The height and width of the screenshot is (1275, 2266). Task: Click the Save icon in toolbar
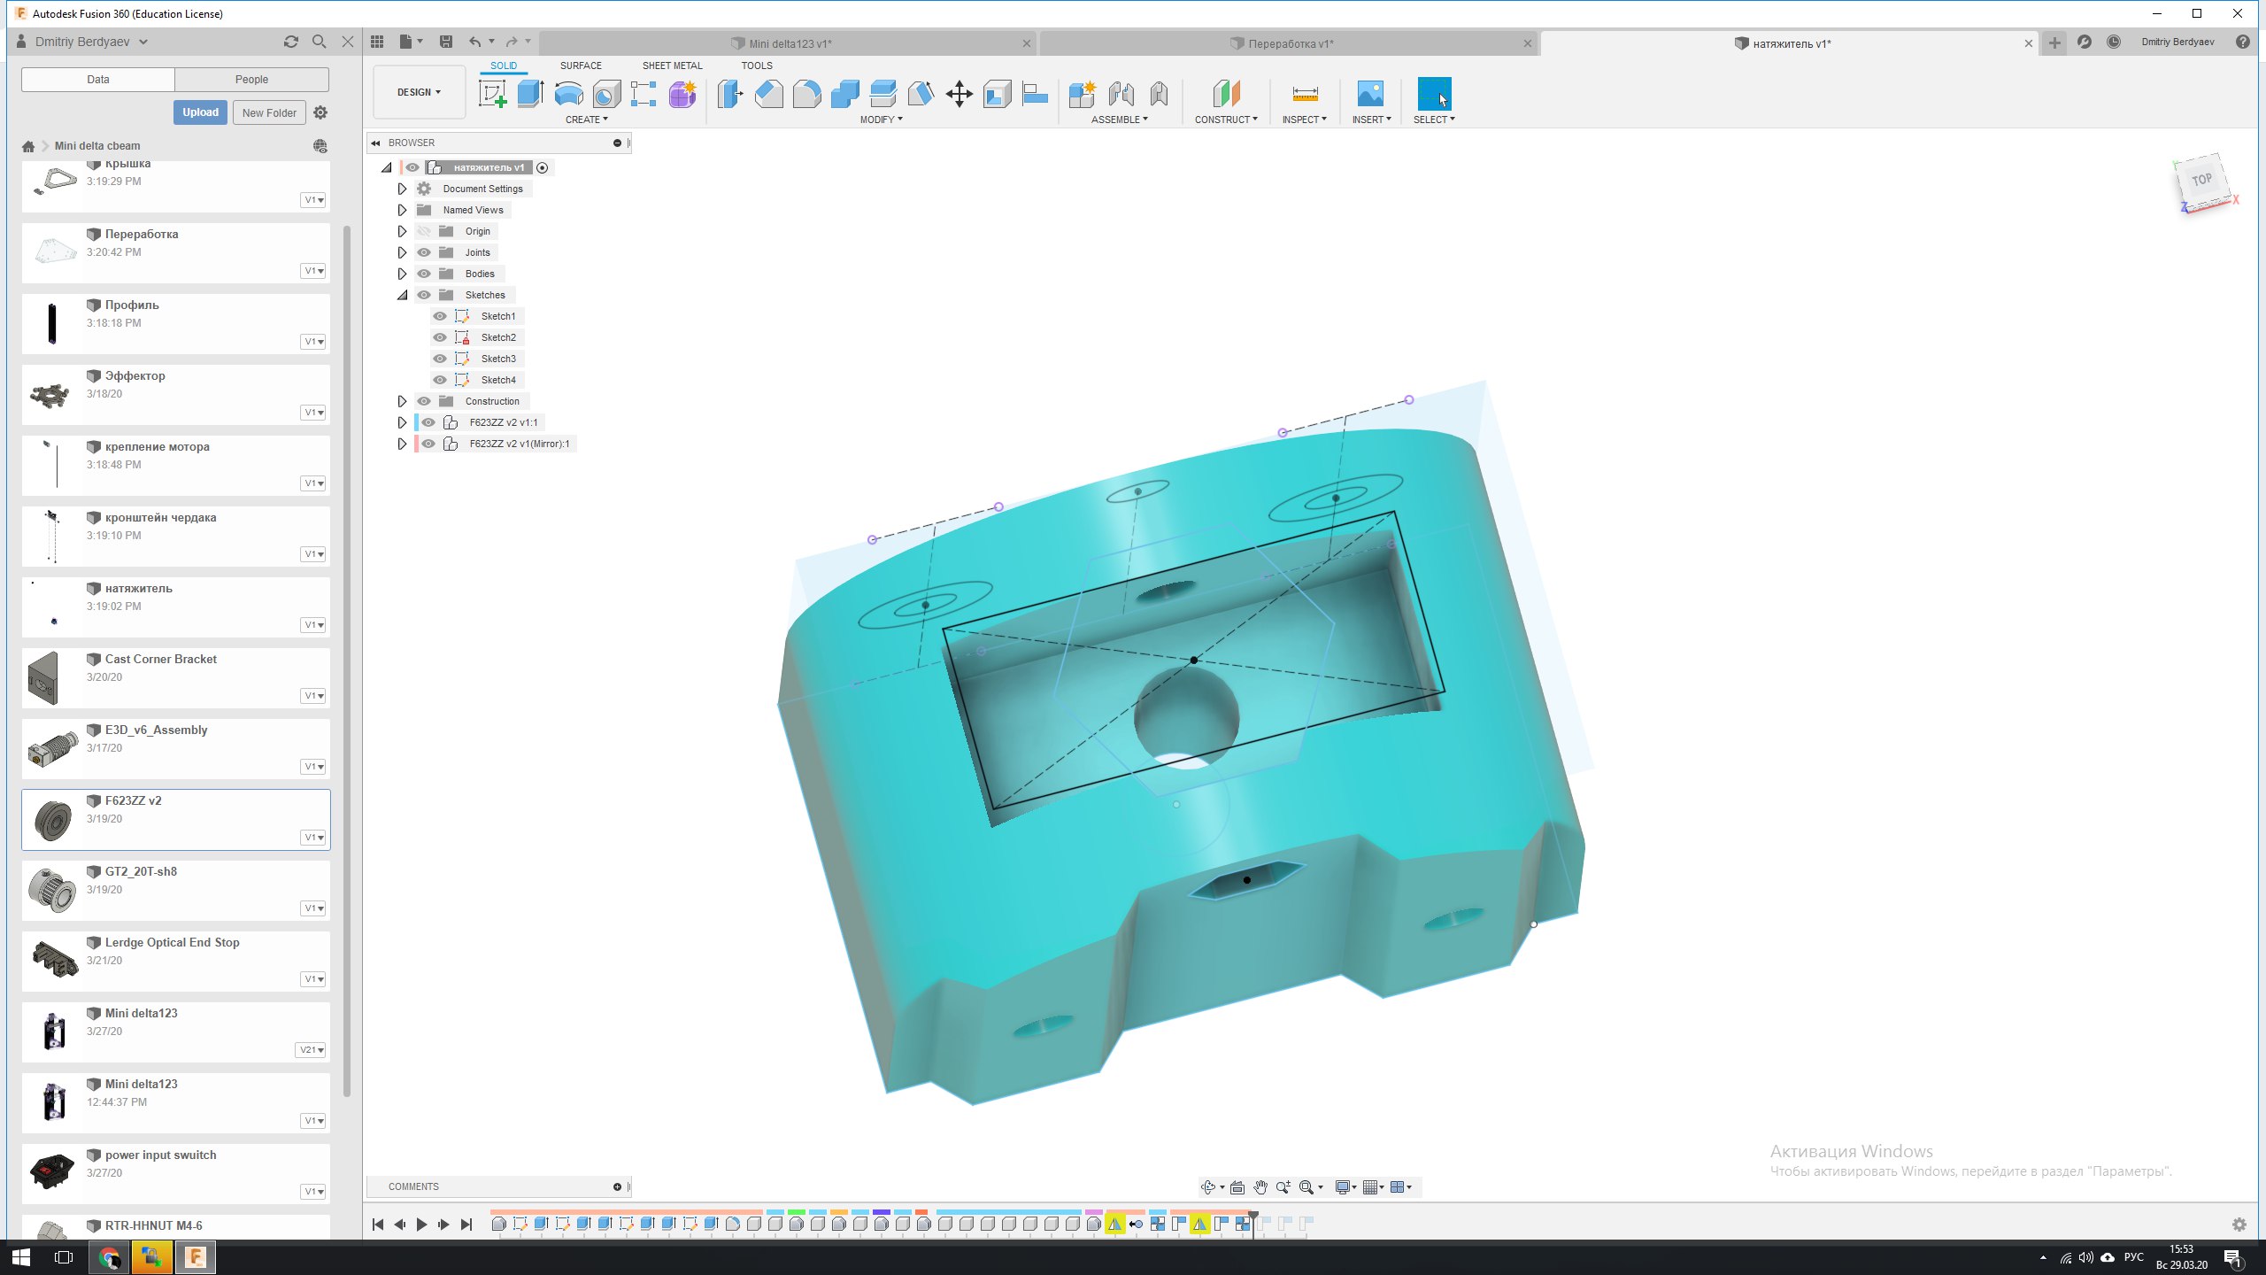click(446, 42)
